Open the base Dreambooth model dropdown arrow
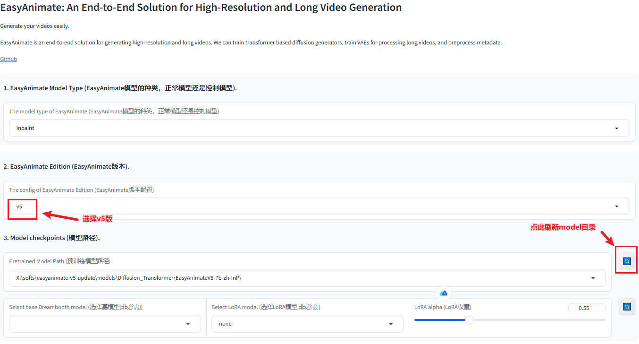The height and width of the screenshot is (344, 639). pos(188,324)
